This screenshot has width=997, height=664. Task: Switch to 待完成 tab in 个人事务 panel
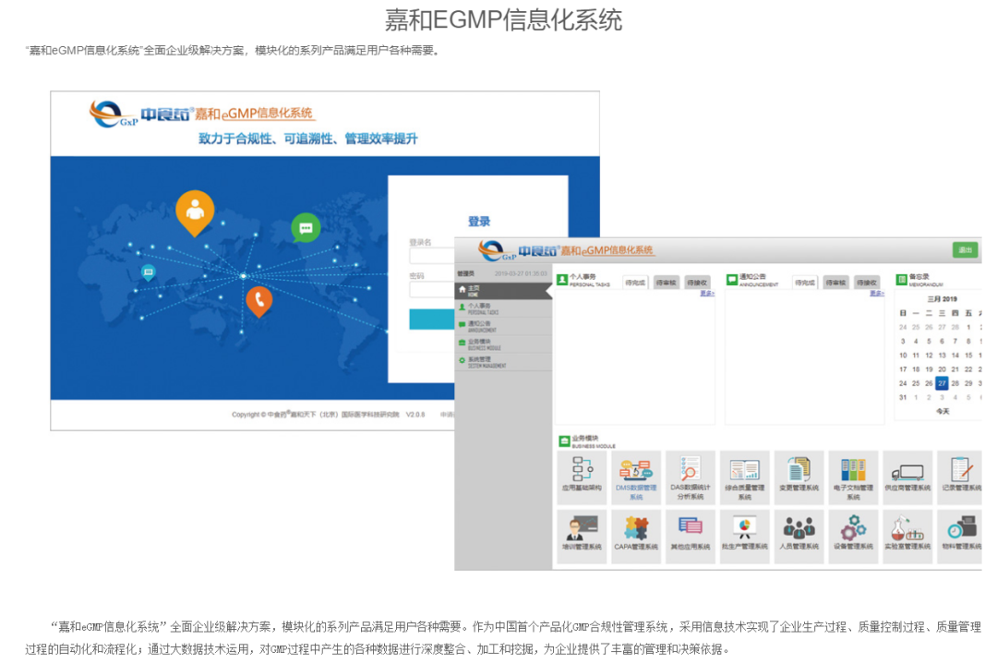(634, 283)
